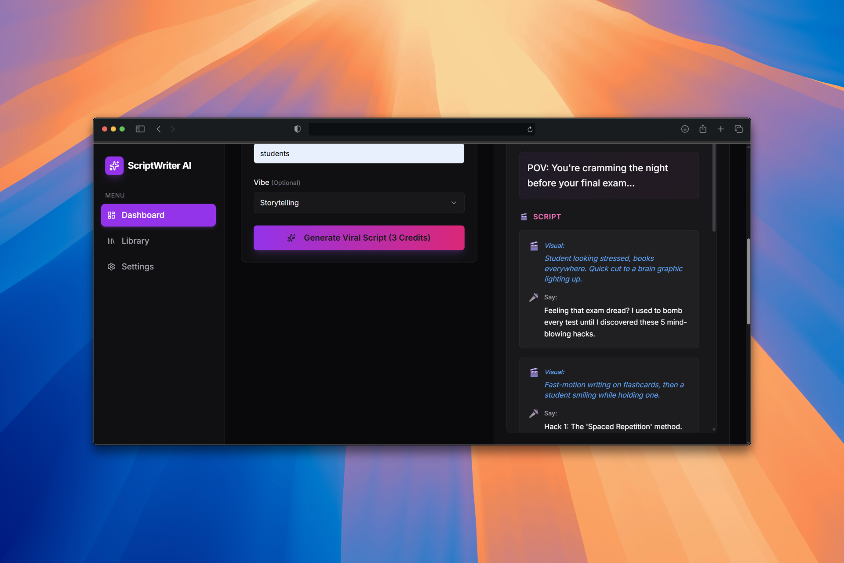Click the page reload icon
Image resolution: width=844 pixels, height=563 pixels.
pos(529,129)
